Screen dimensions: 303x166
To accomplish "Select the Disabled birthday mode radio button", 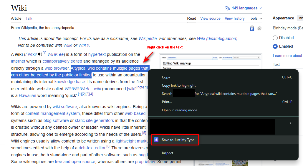I will coord(275,38).
